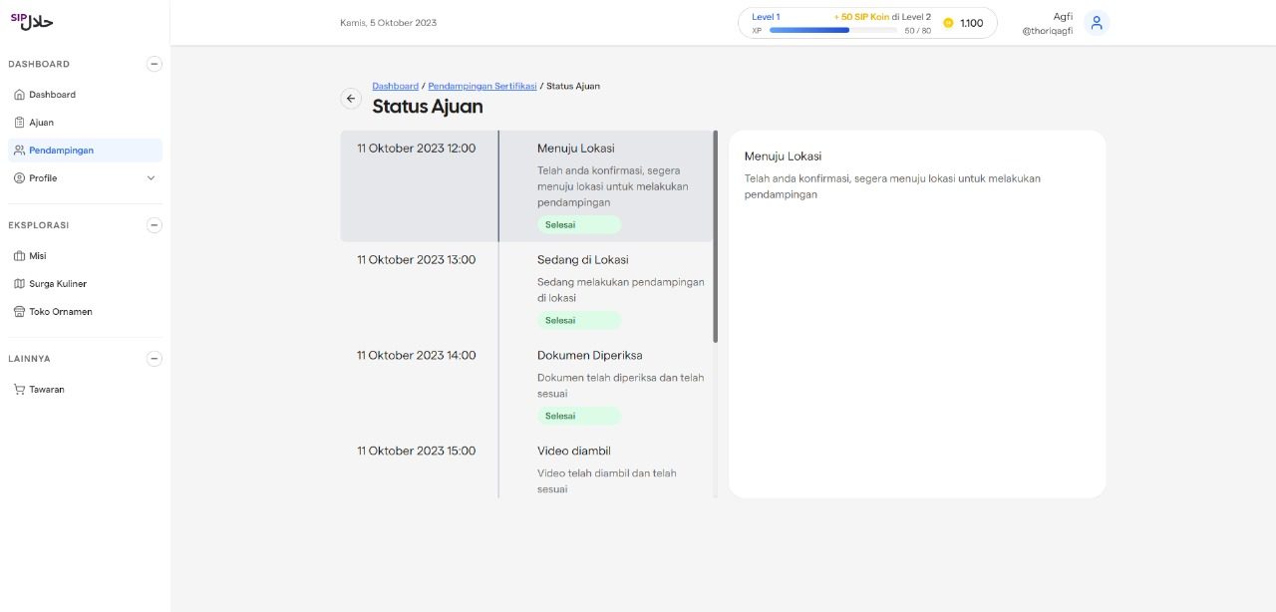Viewport: 1276px width, 612px height.
Task: Collapse the DASHBOARD section
Action: (155, 64)
